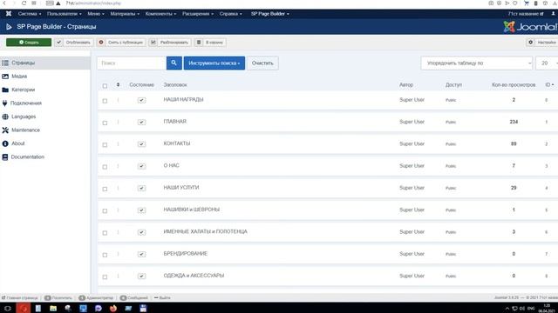Image resolution: width=558 pixels, height=313 pixels.
Task: Open the Упорядочить таблицу по dropdown
Action: click(x=477, y=63)
